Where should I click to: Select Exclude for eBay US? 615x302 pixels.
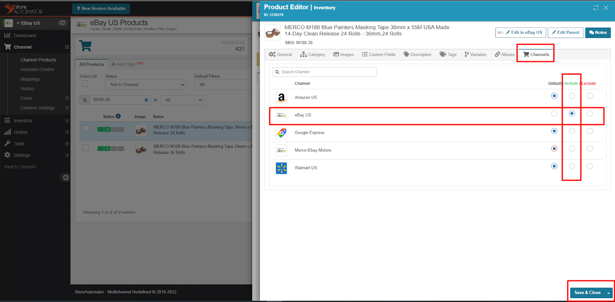pyautogui.click(x=590, y=114)
